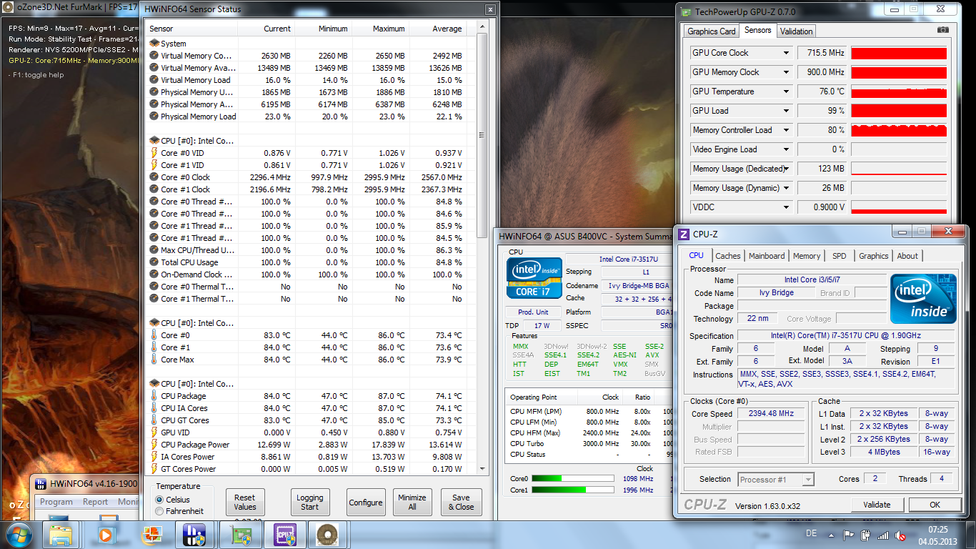The width and height of the screenshot is (976, 549).
Task: Open CPU-Z SPD tab
Action: pyautogui.click(x=840, y=256)
